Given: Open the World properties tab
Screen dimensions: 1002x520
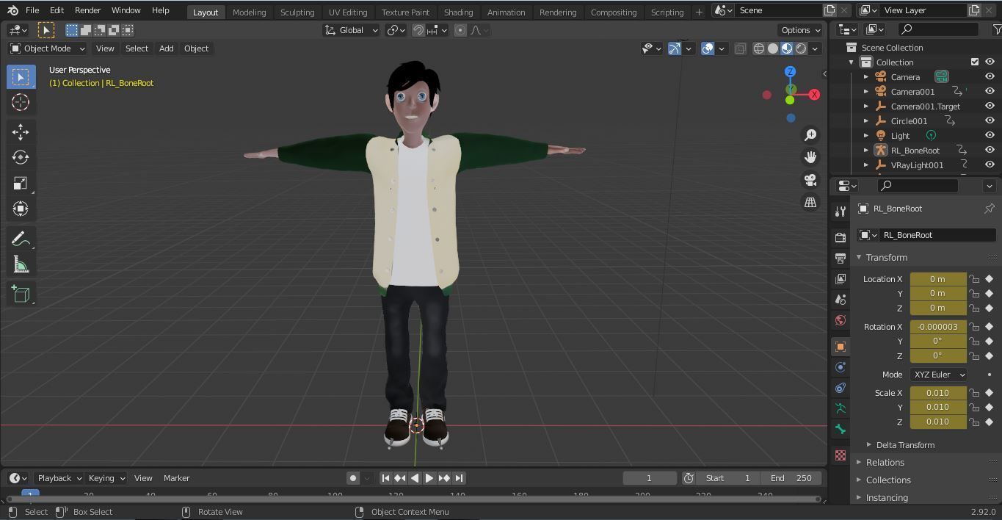Looking at the screenshot, I should 841,320.
